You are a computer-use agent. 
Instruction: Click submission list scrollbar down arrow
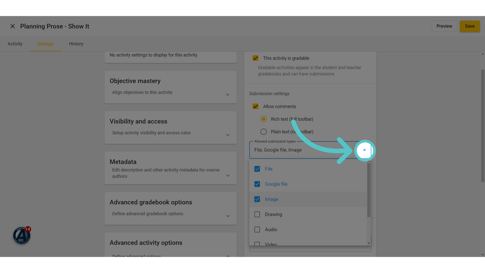(369, 243)
